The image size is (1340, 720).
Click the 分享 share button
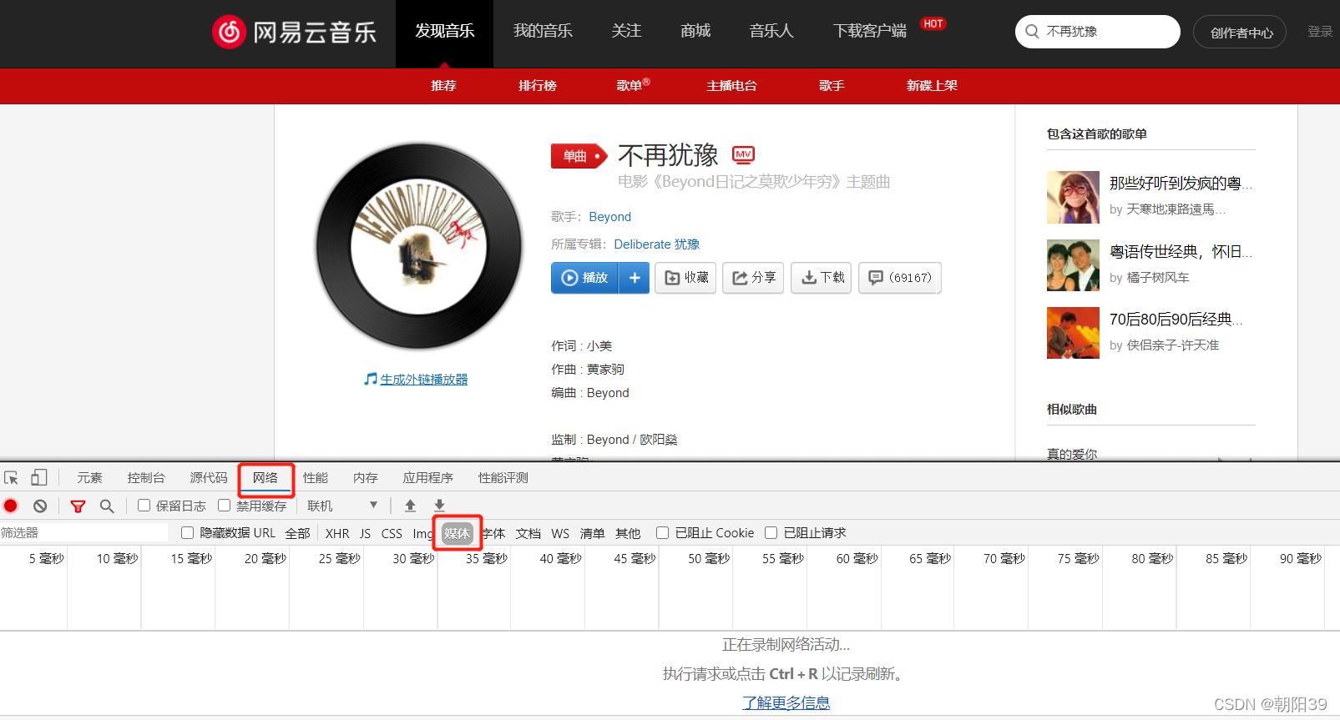click(x=753, y=278)
